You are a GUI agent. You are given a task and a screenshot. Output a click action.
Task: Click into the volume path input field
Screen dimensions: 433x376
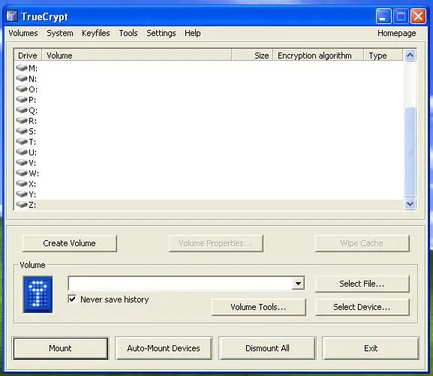180,283
